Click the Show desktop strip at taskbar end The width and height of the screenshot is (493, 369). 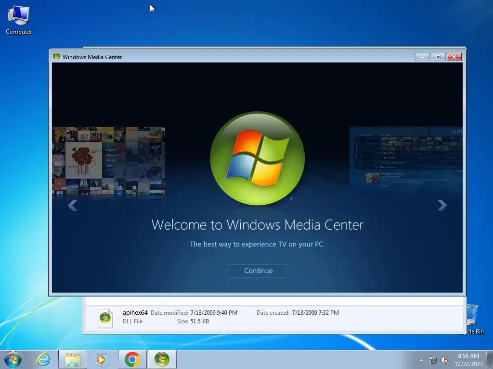490,359
